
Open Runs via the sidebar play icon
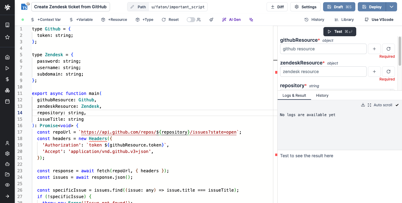click(x=7, y=68)
